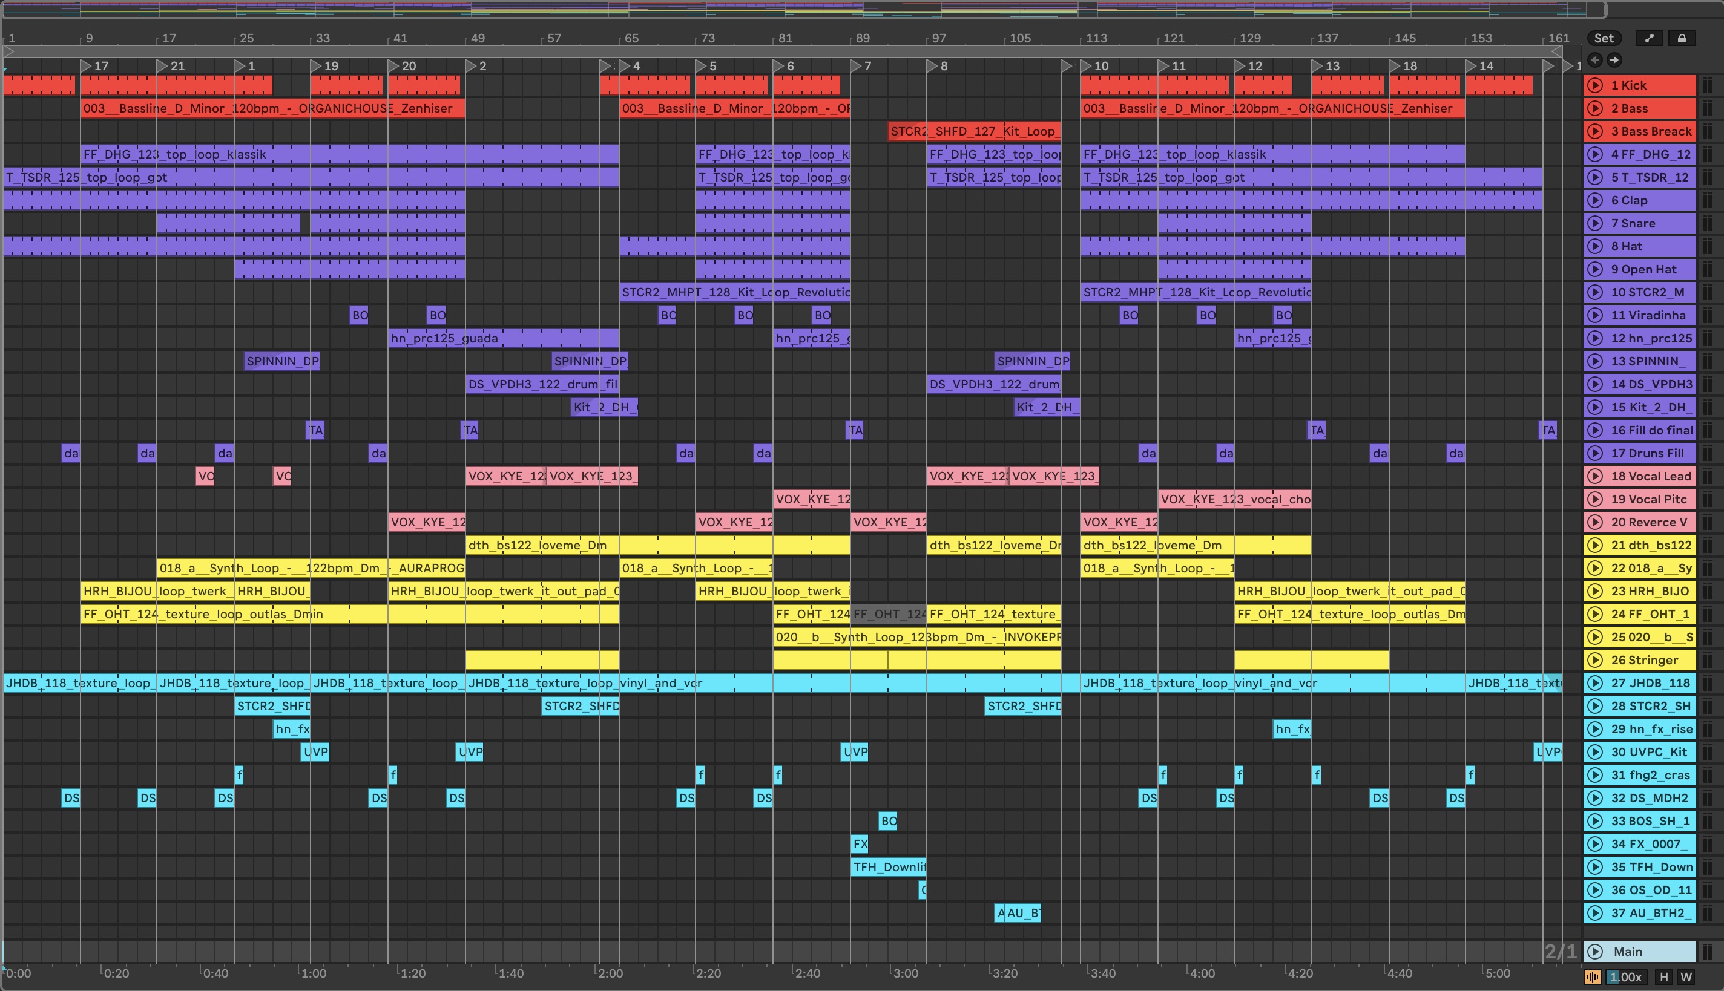Click the play icon on Main track
This screenshot has width=1724, height=991.
coord(1594,952)
